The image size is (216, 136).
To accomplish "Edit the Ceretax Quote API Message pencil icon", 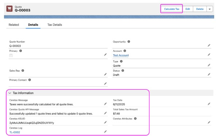I will (x=105, y=113).
